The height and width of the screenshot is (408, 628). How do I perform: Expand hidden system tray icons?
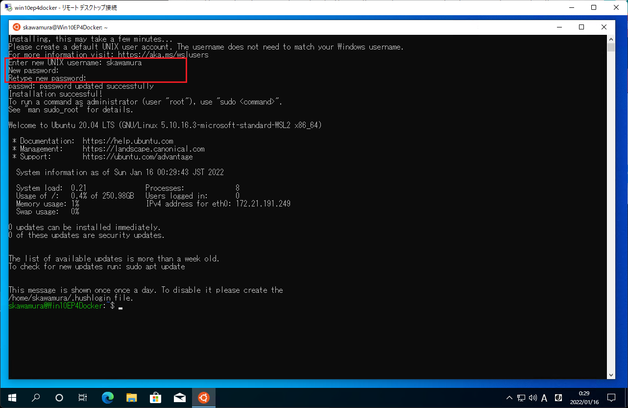tap(509, 398)
